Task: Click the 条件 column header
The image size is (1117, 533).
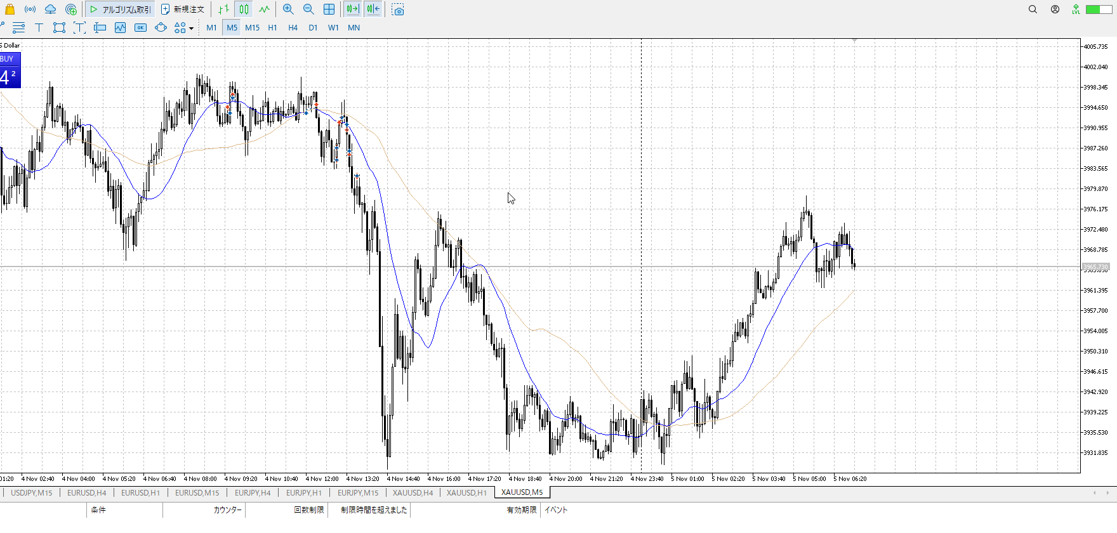Action: (x=98, y=510)
